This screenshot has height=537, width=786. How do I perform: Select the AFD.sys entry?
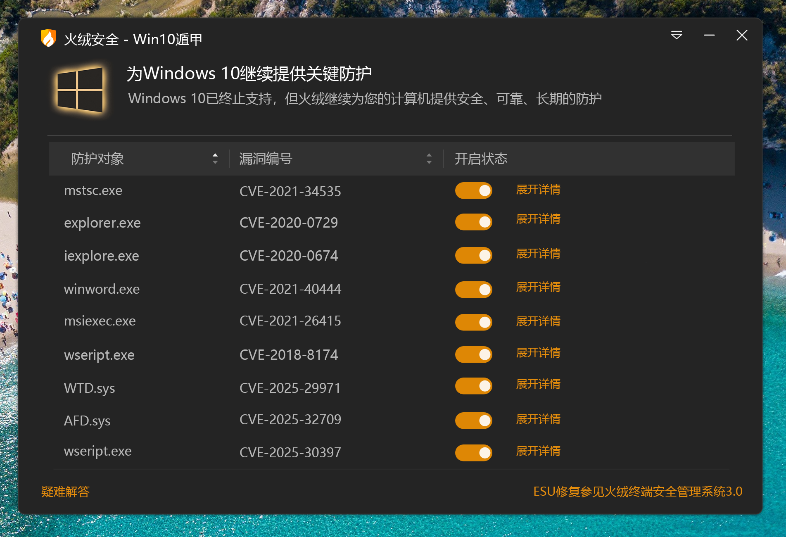coord(87,421)
